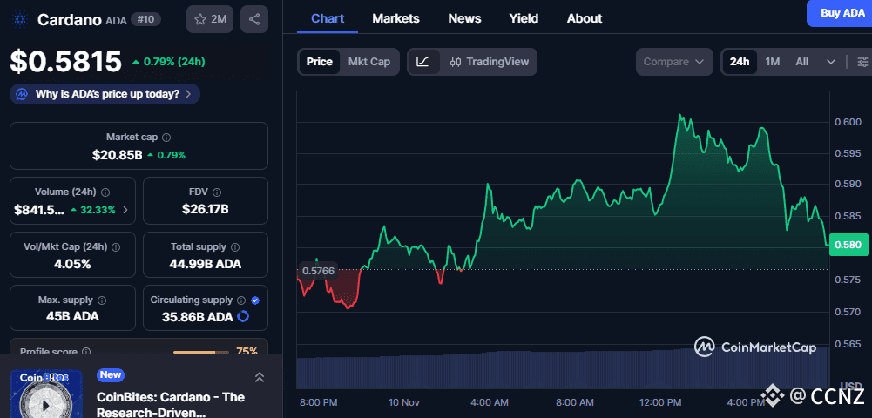Image resolution: width=872 pixels, height=418 pixels.
Task: Add Cardano to watchlist with star button
Action: tap(209, 19)
